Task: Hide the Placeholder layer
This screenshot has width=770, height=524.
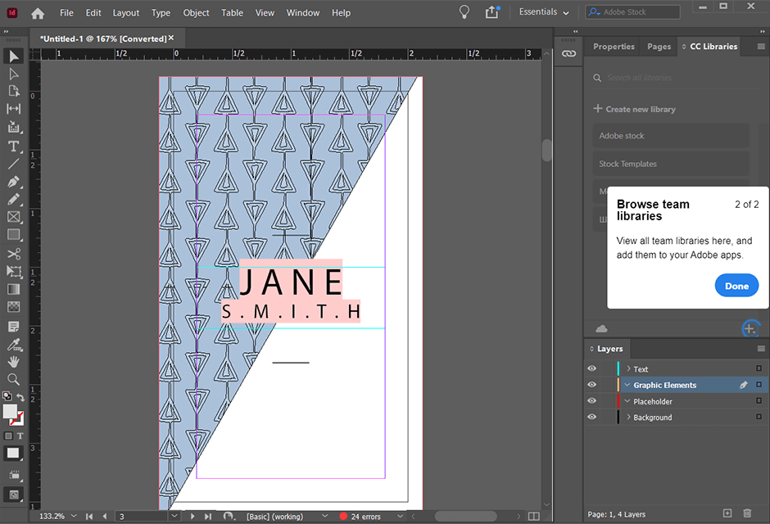Action: [x=591, y=401]
